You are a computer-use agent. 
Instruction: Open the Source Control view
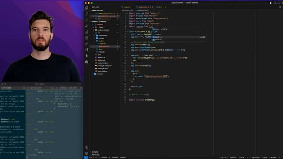pos(86,20)
